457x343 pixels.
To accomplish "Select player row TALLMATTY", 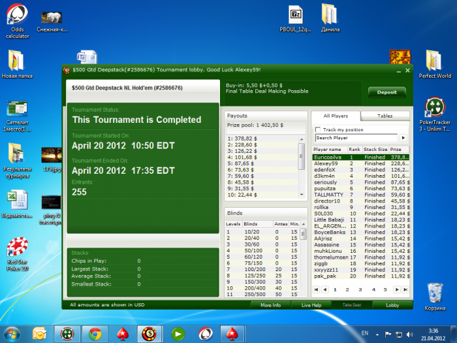I will pyautogui.click(x=361, y=195).
